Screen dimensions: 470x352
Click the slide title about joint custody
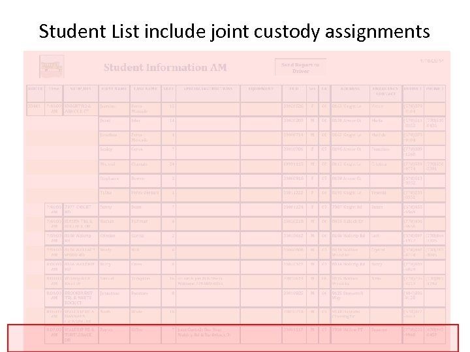click(x=234, y=31)
